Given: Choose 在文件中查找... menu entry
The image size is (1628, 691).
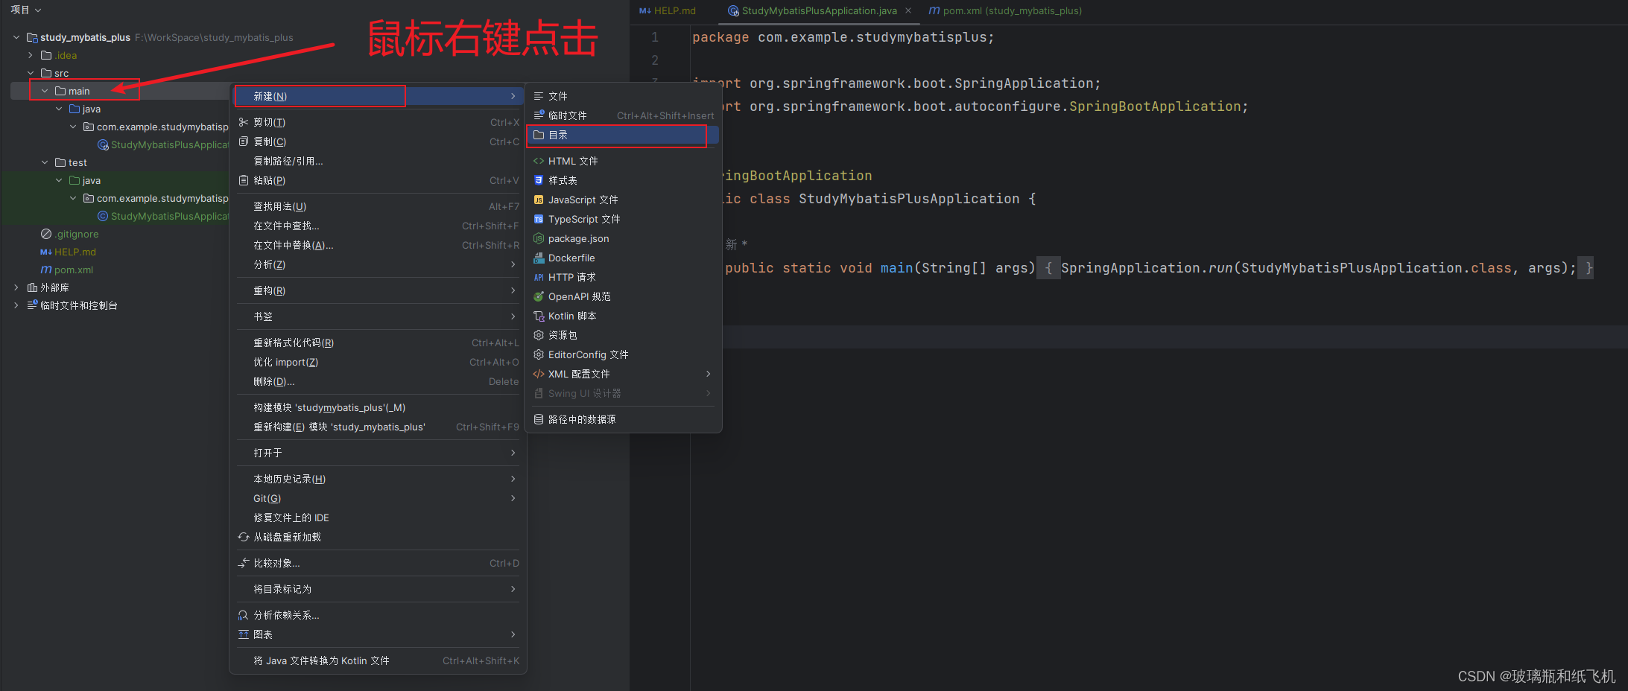Looking at the screenshot, I should [378, 226].
